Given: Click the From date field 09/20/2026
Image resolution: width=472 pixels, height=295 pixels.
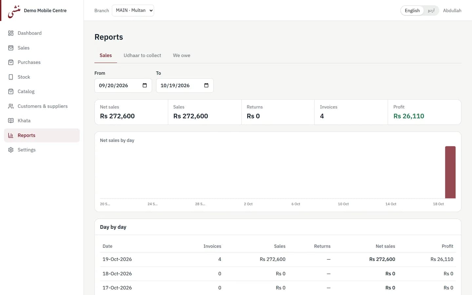Looking at the screenshot, I should coord(123,86).
